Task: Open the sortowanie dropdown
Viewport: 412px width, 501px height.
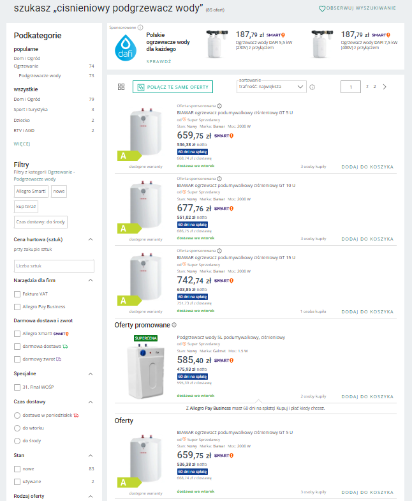Action: [x=272, y=87]
